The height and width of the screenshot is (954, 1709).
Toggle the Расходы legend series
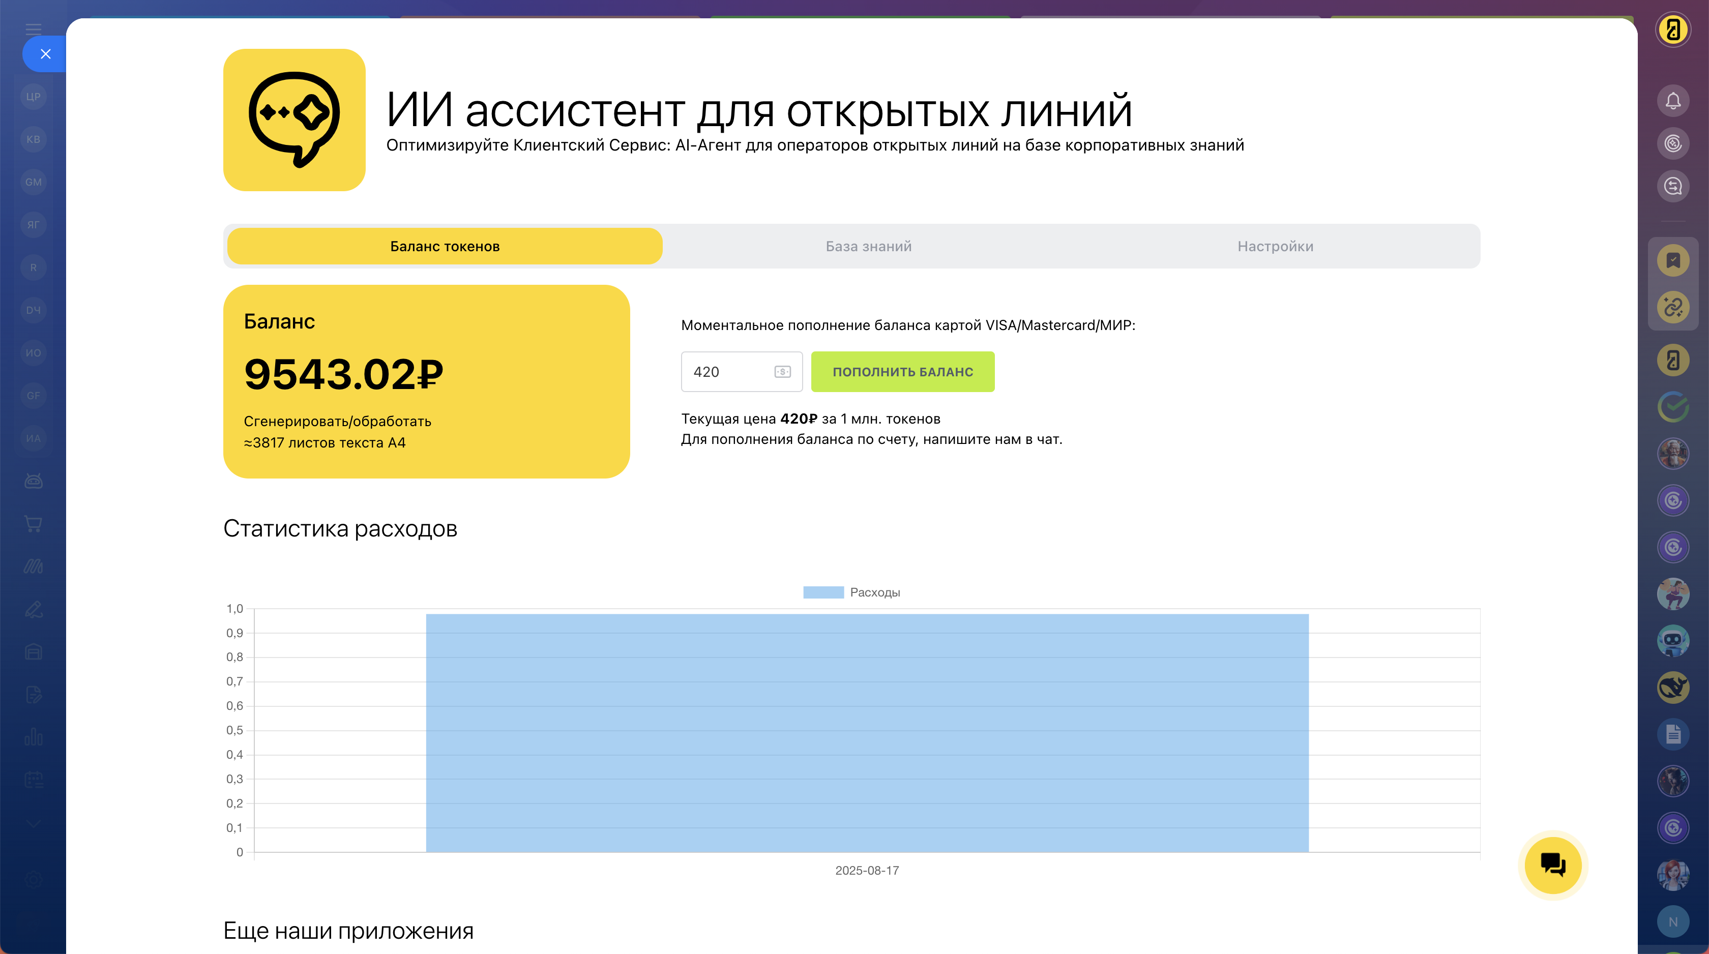click(x=851, y=592)
